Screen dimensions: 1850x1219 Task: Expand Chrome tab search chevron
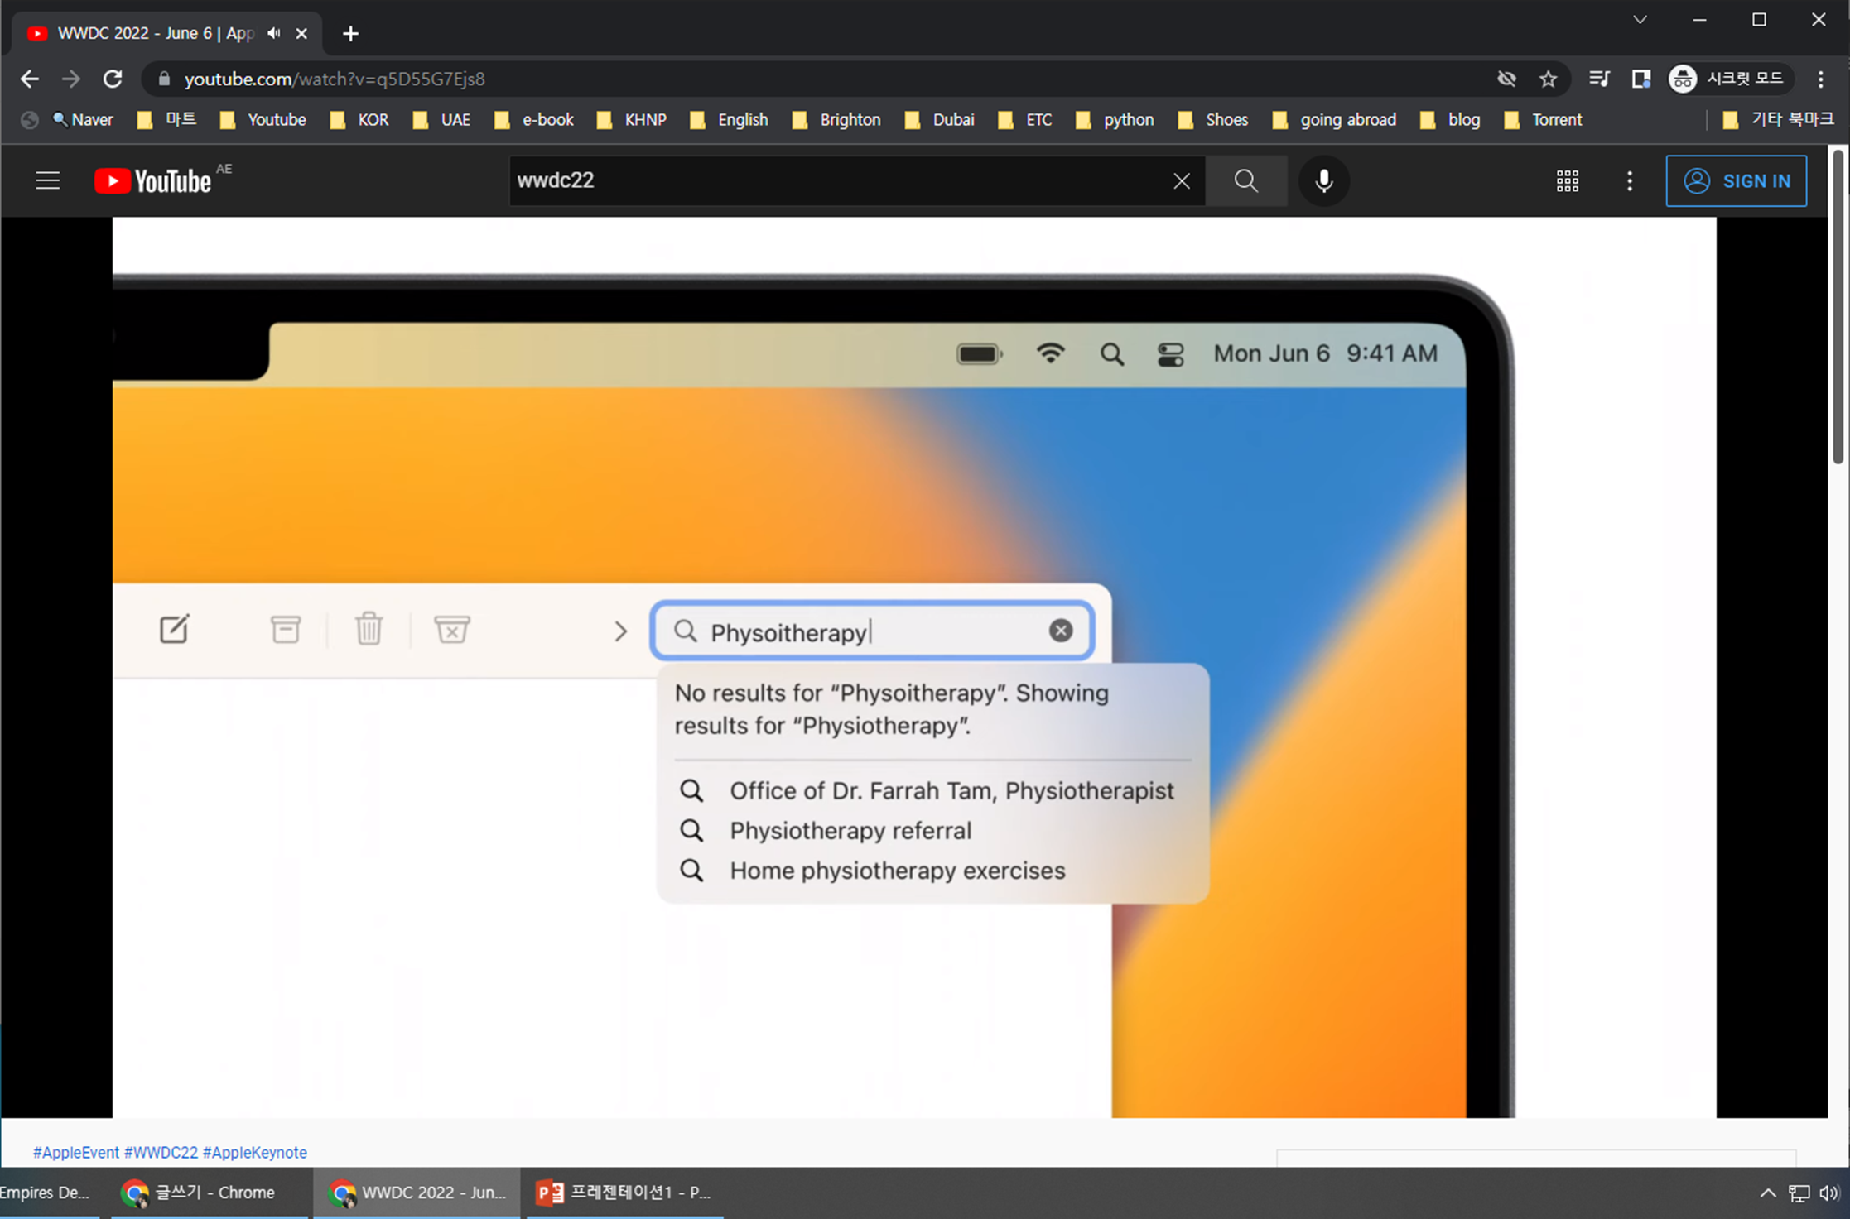[1640, 20]
